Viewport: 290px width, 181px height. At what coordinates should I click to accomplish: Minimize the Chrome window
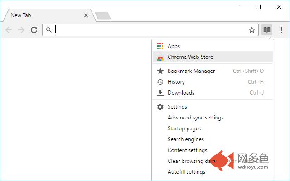238,7
